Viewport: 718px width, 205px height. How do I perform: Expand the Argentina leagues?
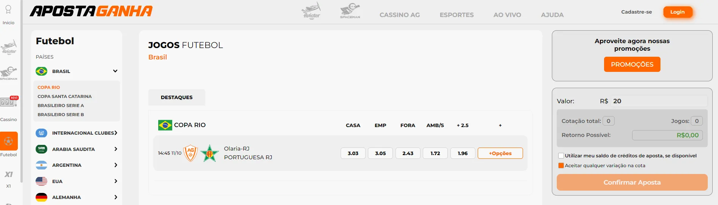coord(116,165)
